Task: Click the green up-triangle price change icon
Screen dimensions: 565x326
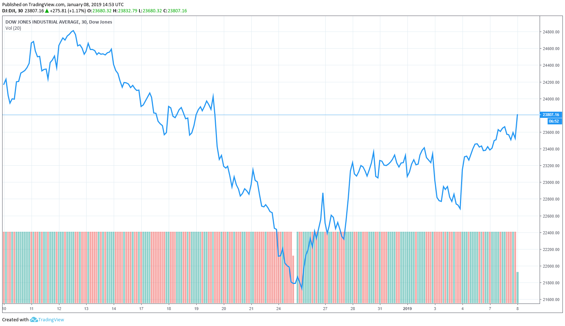Action: tap(47, 11)
